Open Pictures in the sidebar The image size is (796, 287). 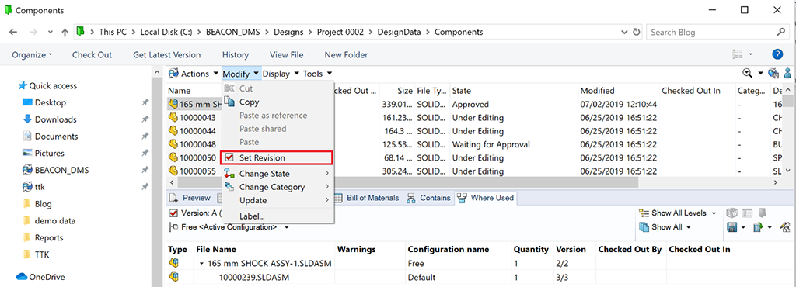[49, 153]
